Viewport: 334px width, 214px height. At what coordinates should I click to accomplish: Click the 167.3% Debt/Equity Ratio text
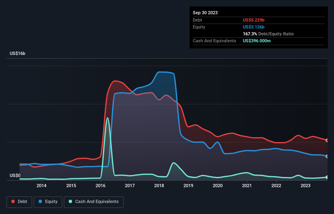[268, 34]
